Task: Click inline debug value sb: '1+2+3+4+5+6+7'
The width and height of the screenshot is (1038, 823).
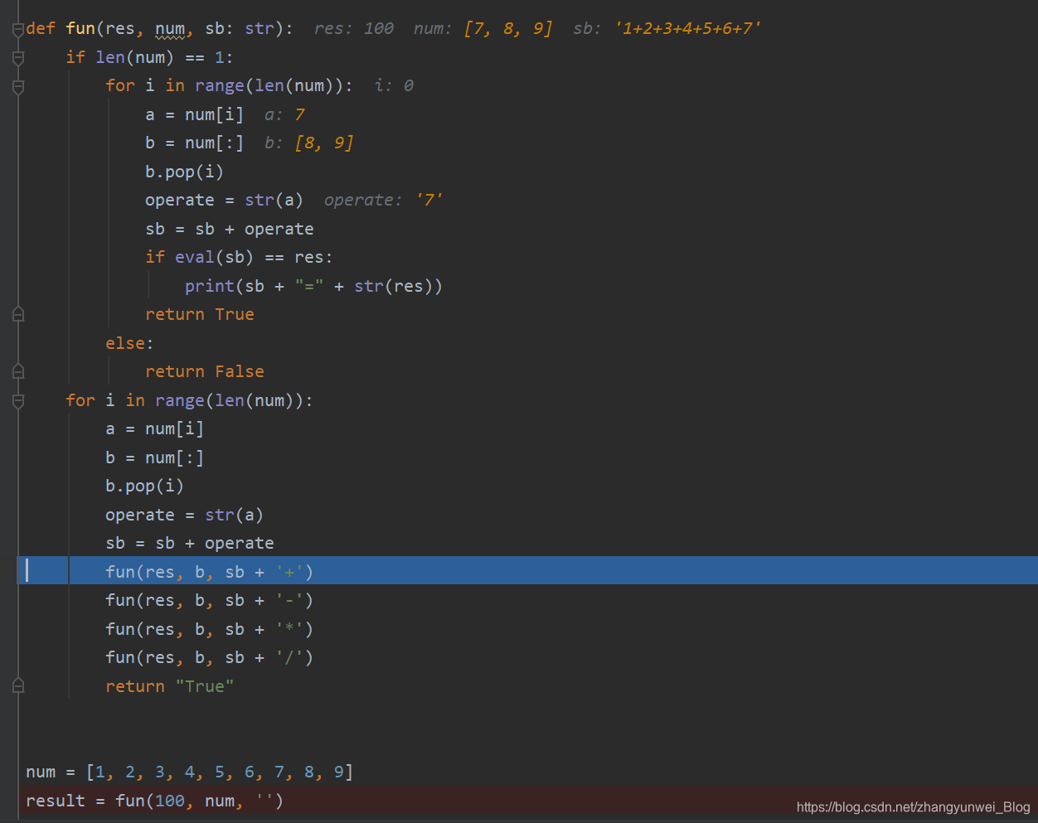Action: click(x=667, y=28)
